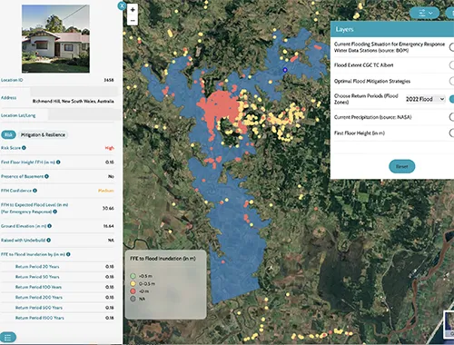Screen dimensions: 454x345
Task: Show info for Raised with Underbuild
Action: tap(48, 241)
